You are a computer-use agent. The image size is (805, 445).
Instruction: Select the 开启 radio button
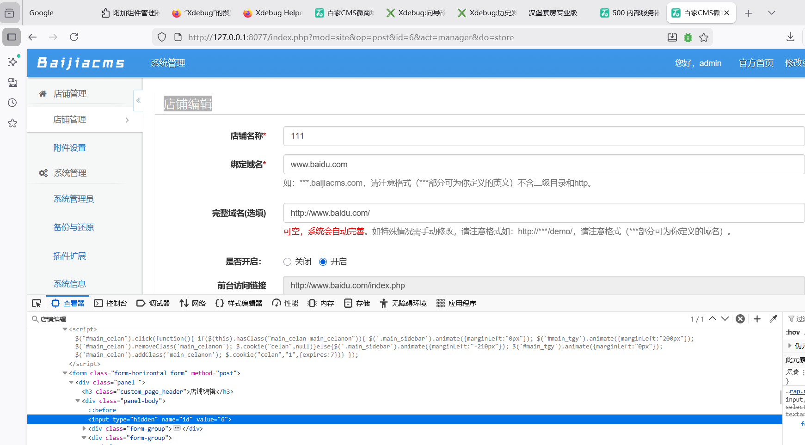coord(323,262)
